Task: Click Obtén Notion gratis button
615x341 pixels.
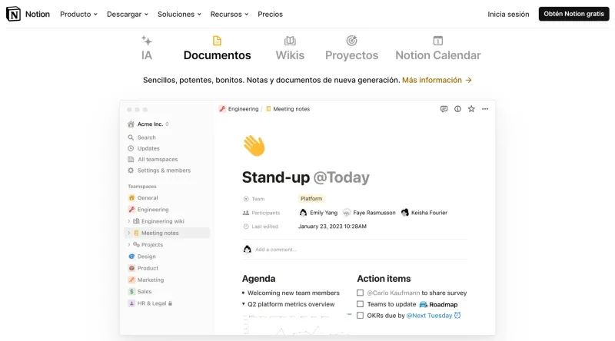Action: click(x=573, y=14)
